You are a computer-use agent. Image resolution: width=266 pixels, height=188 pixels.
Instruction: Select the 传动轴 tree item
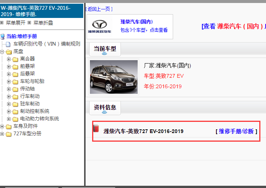[28, 89]
